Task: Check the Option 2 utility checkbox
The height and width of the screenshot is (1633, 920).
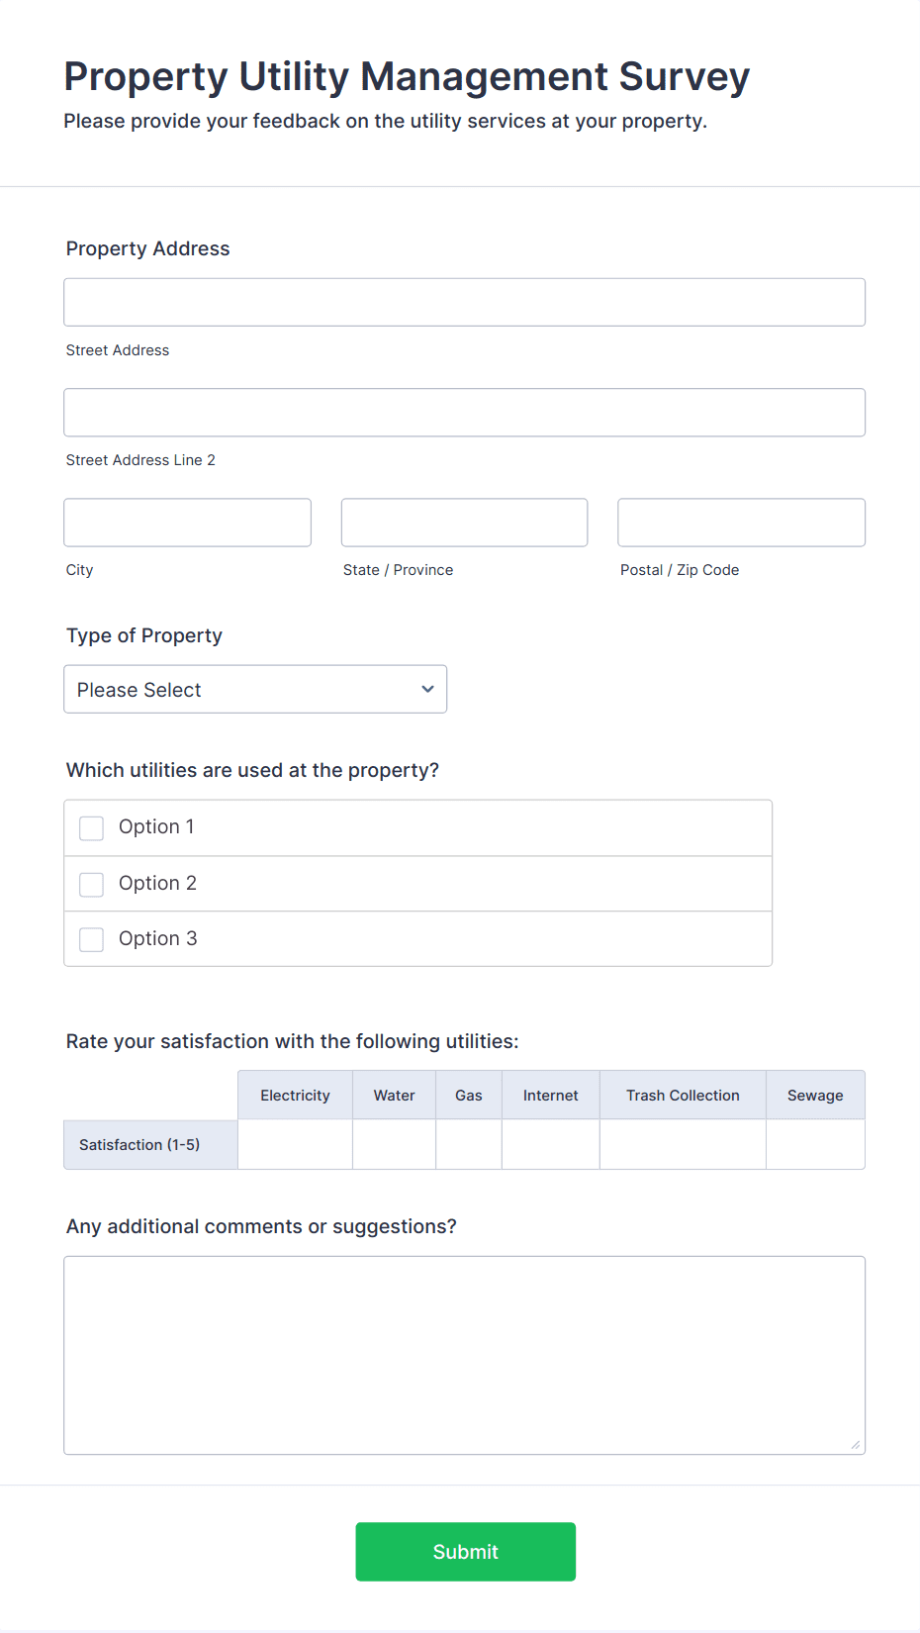Action: (91, 884)
